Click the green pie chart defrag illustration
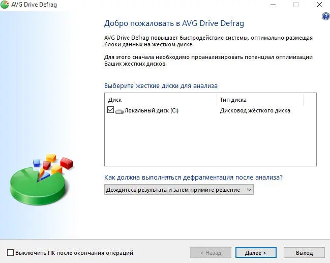Viewport: 330px width, 263px height. [42, 179]
